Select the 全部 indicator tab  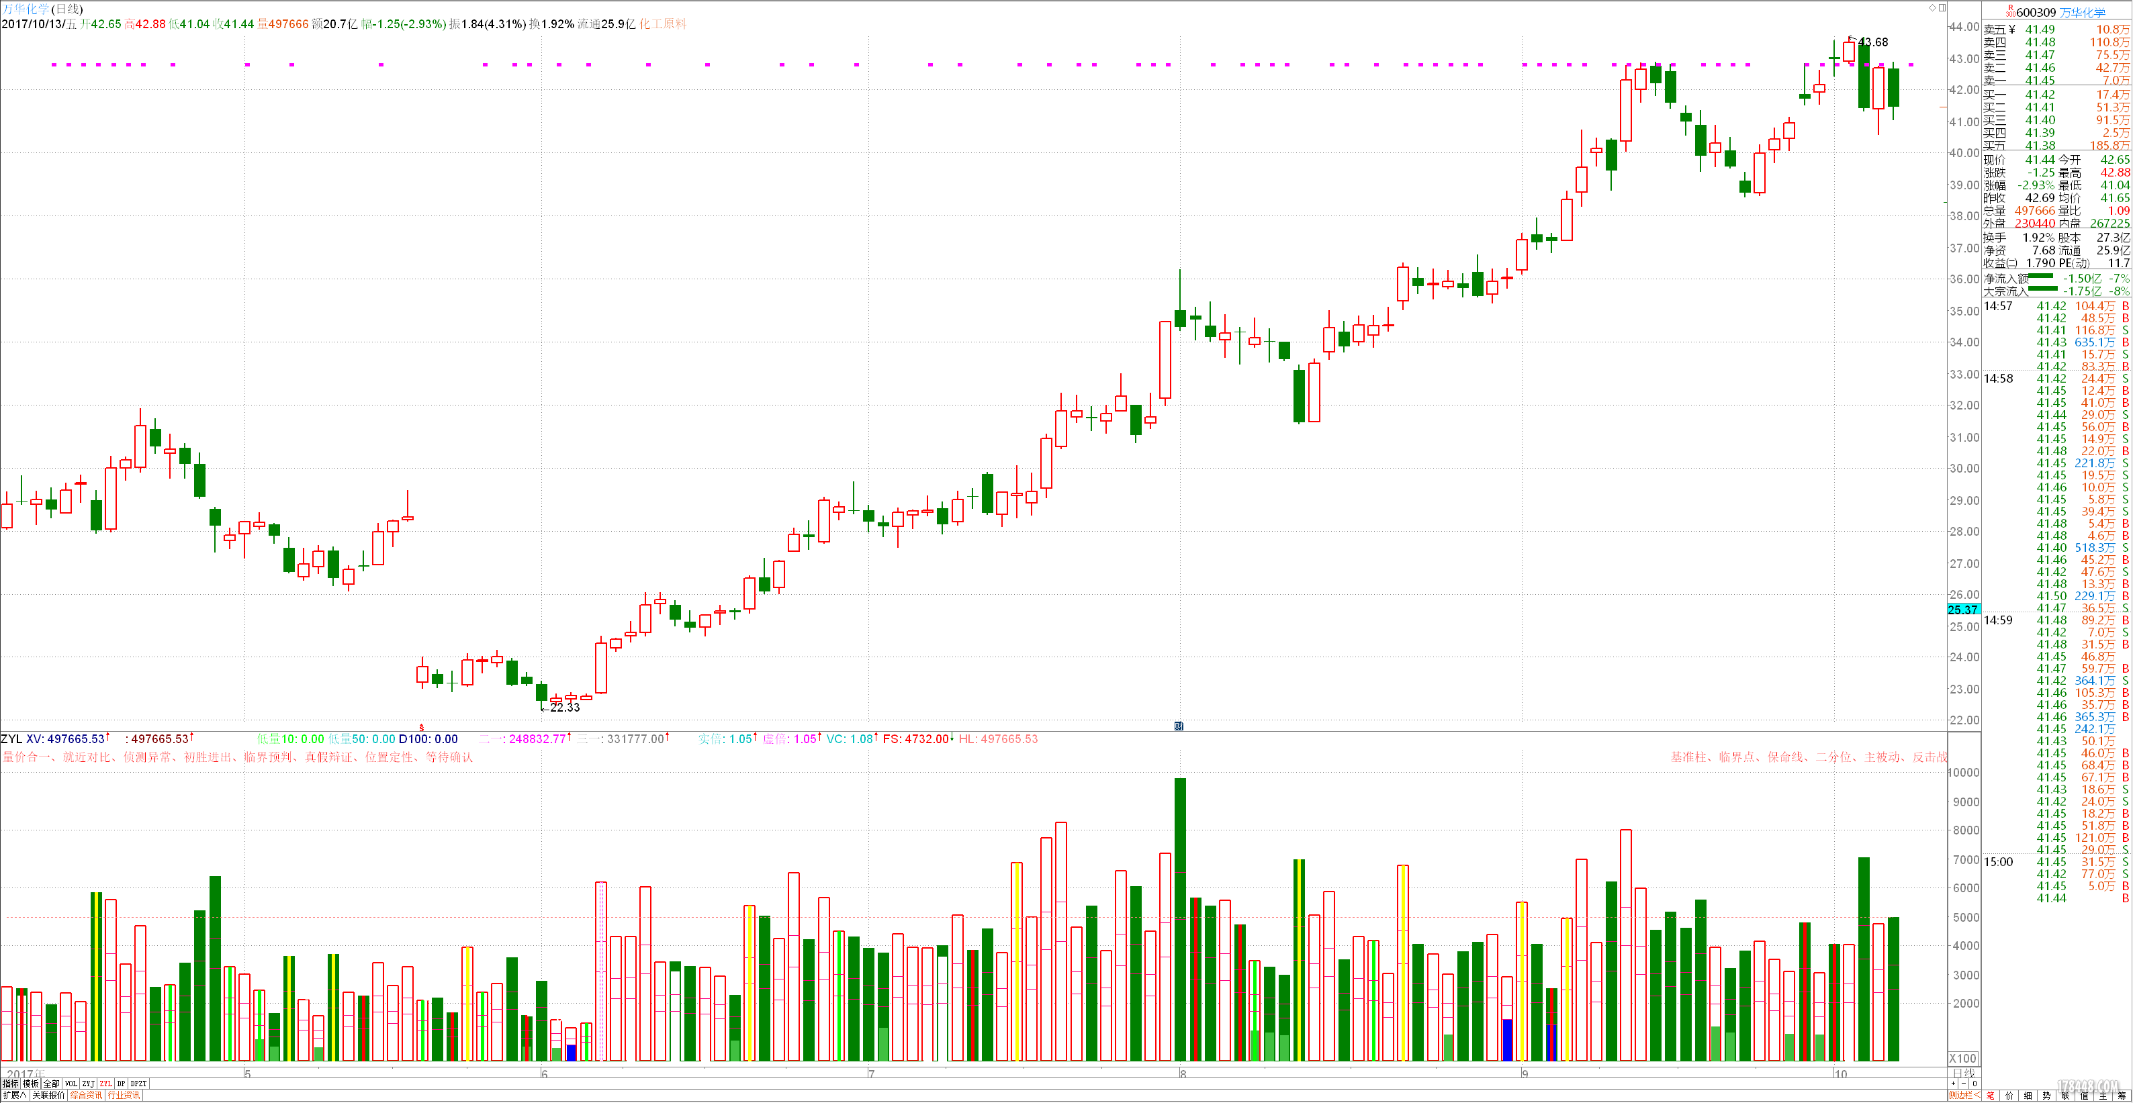pos(51,1083)
